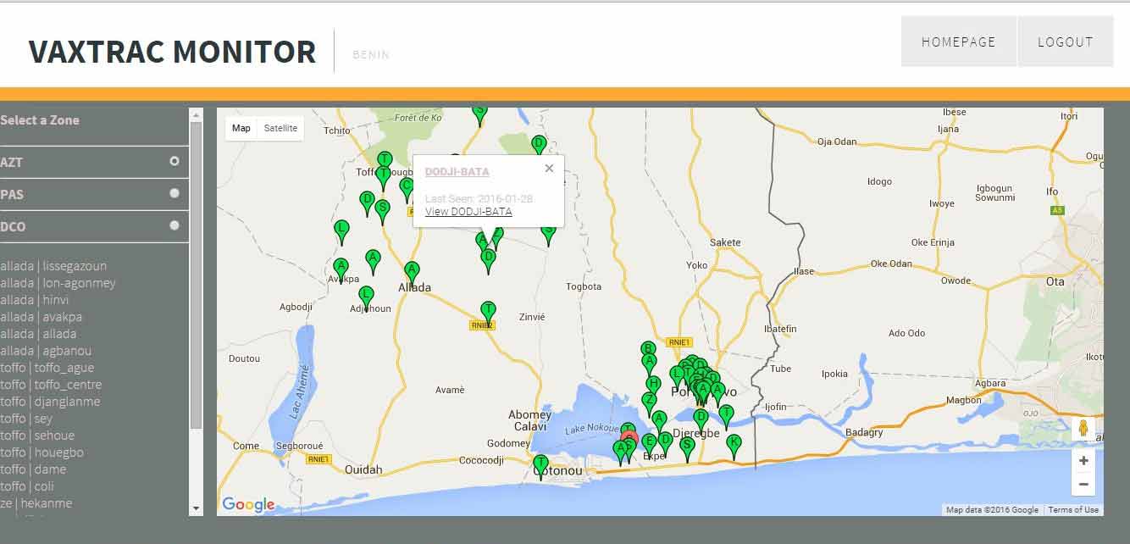Pick 'toffo | sey' from the list
The width and height of the screenshot is (1130, 544).
tap(26, 419)
